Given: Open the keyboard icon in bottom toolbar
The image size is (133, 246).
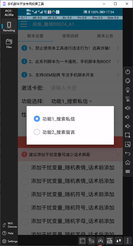Looking at the screenshot, I should click(110, 240).
